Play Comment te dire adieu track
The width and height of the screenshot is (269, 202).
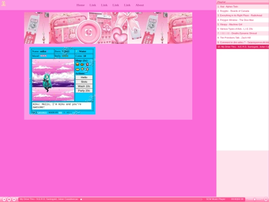(x=243, y=42)
